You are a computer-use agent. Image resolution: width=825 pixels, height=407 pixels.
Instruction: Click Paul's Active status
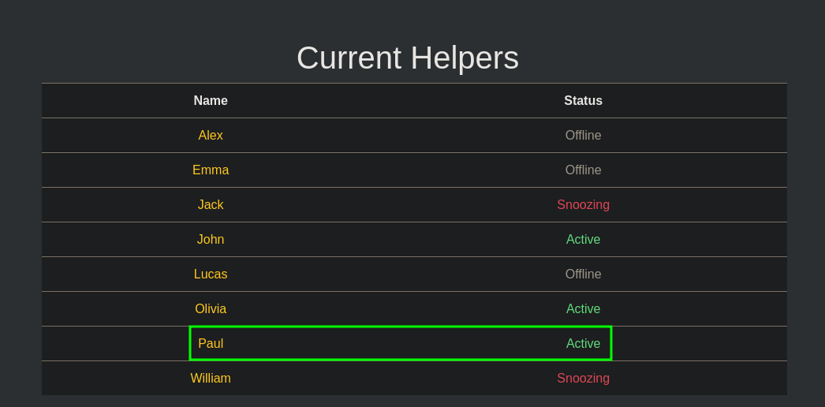[x=583, y=343]
